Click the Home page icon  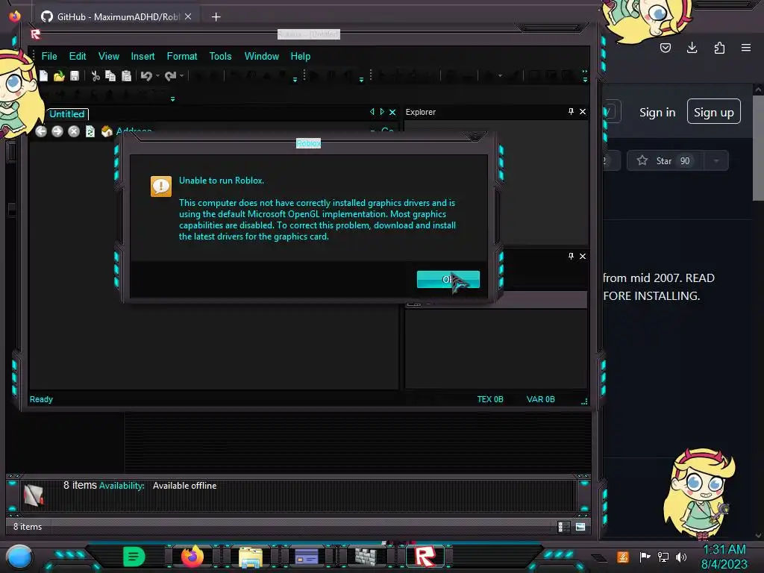[107, 131]
